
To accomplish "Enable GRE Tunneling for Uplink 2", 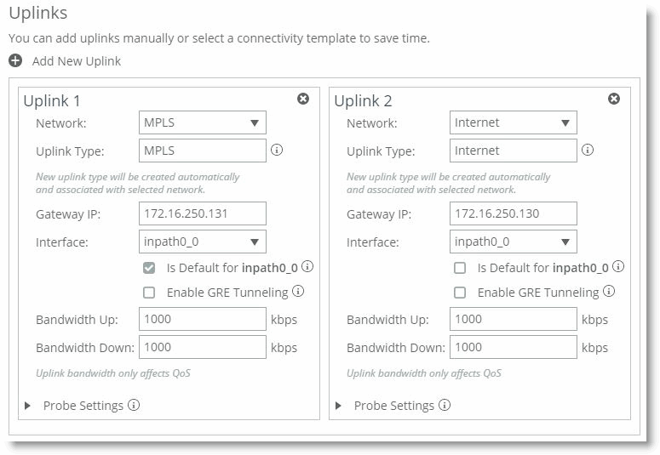I will [x=460, y=293].
